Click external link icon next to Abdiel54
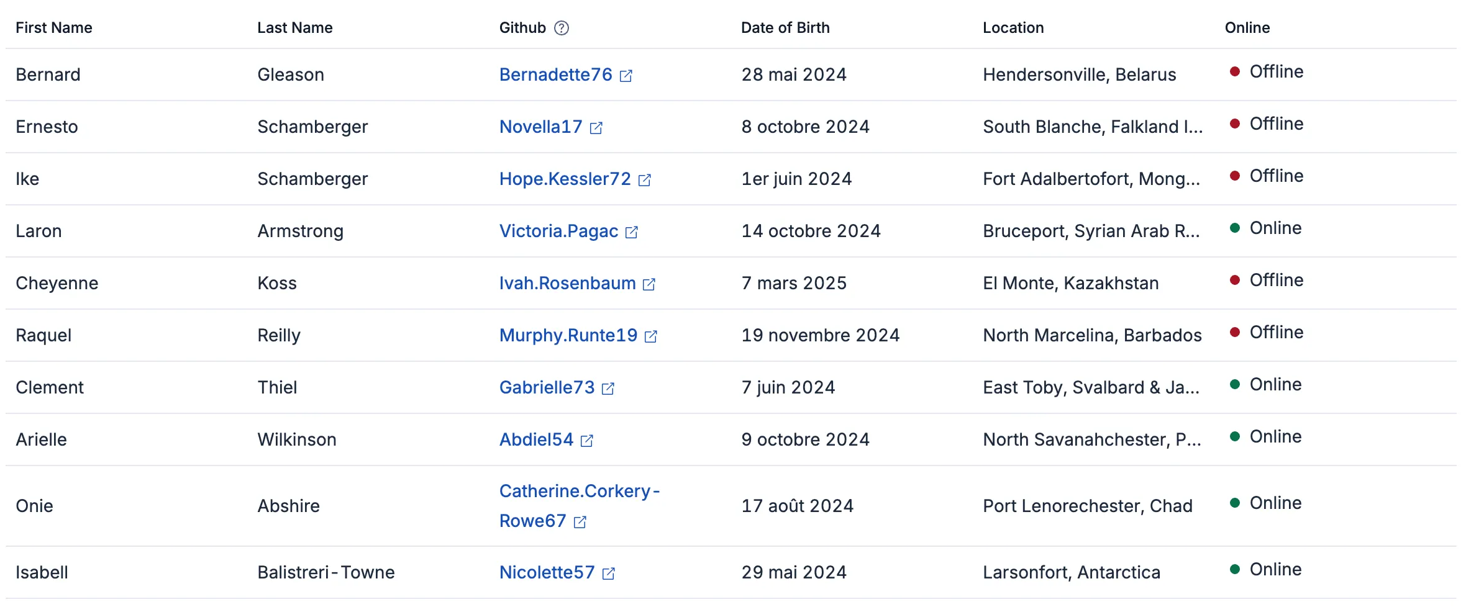 pos(587,441)
